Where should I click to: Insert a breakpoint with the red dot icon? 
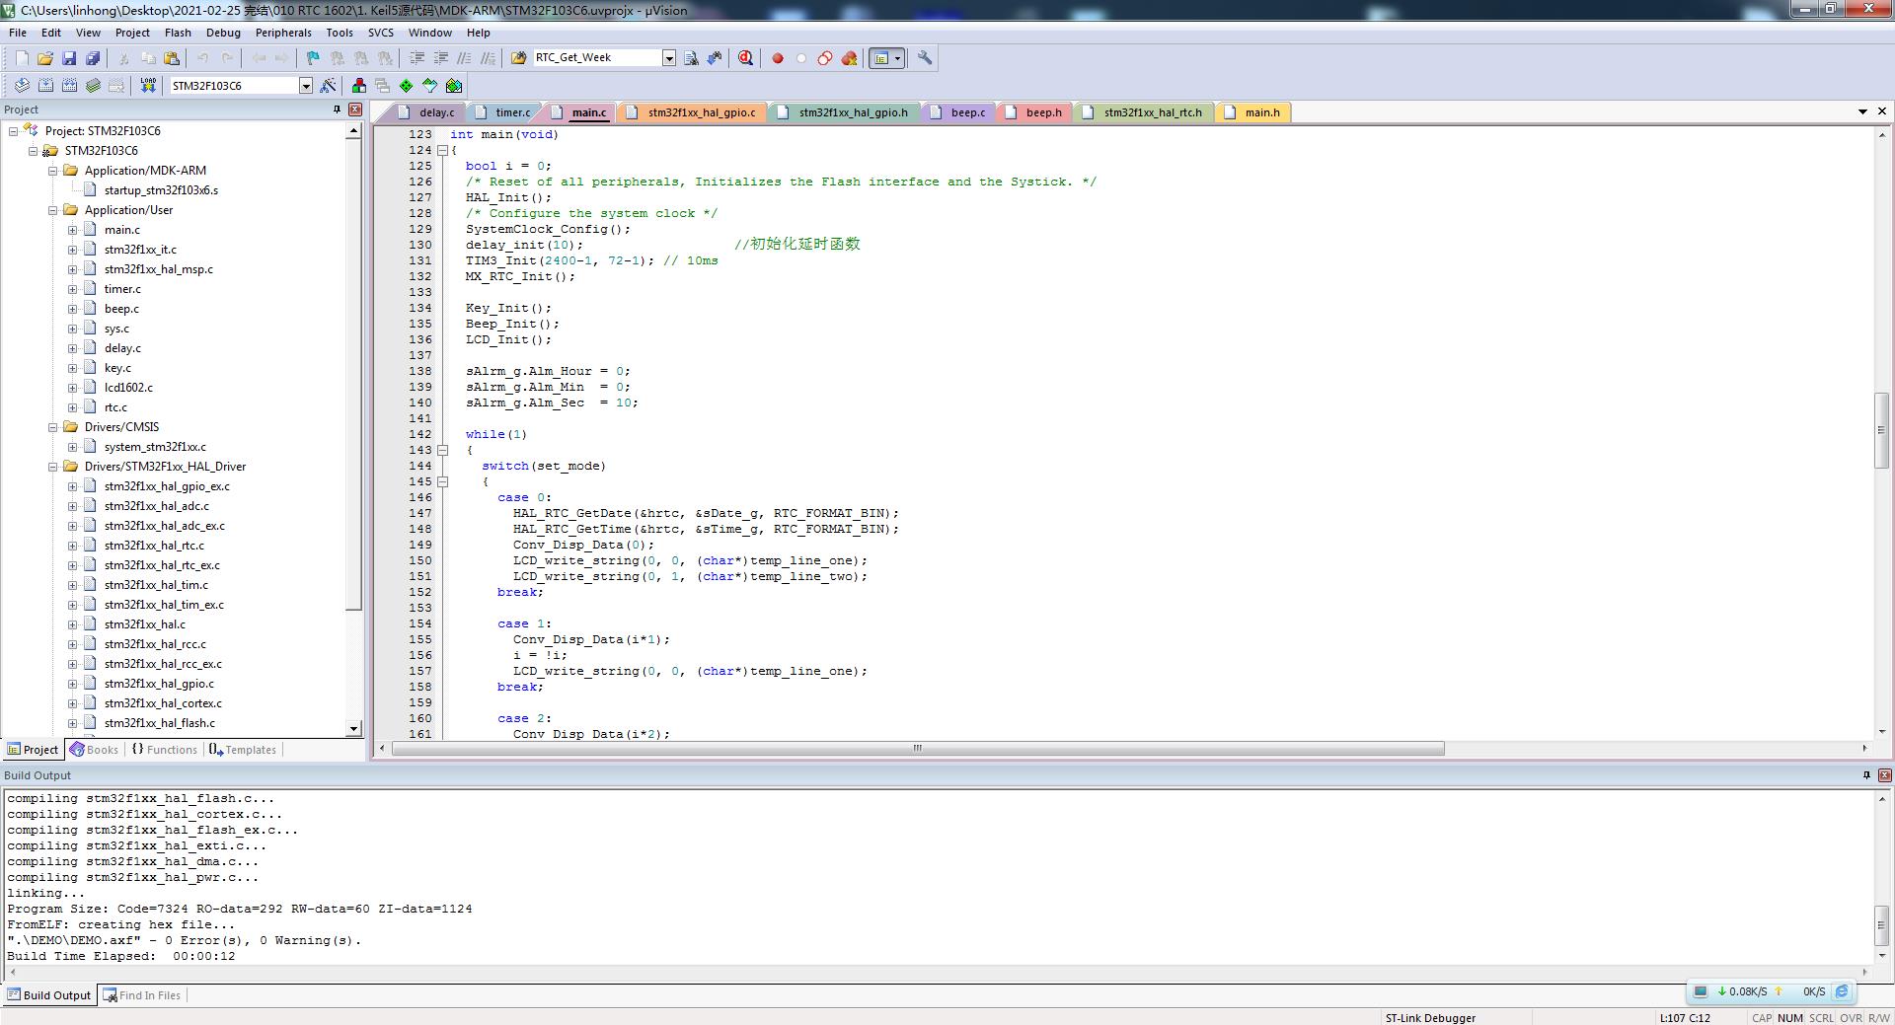pyautogui.click(x=777, y=58)
